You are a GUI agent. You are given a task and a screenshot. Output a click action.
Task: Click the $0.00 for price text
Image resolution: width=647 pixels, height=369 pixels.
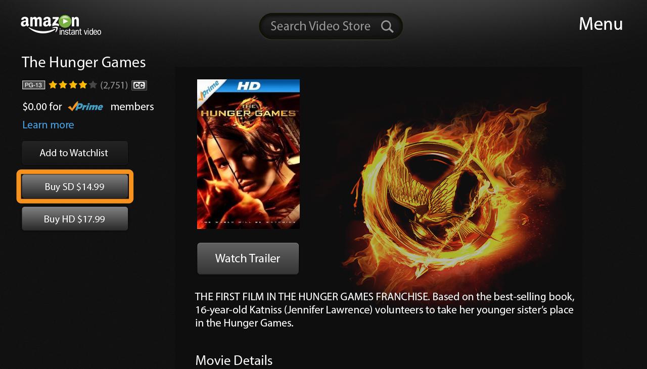(42, 106)
